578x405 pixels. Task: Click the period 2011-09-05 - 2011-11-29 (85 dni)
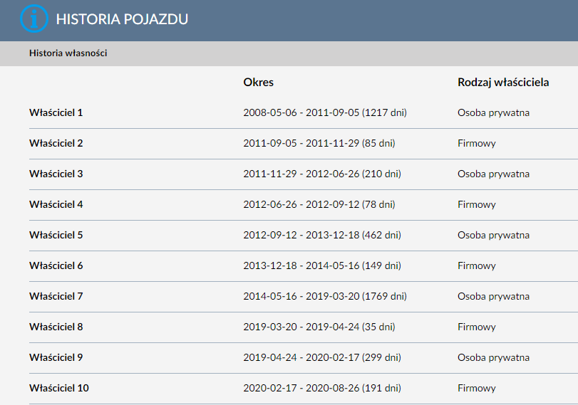click(x=319, y=143)
